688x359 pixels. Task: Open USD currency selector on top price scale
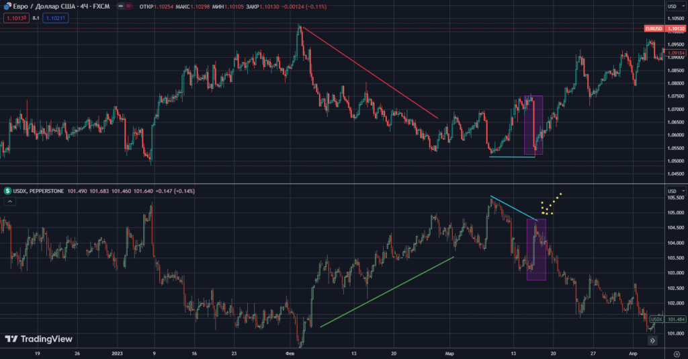(x=673, y=6)
